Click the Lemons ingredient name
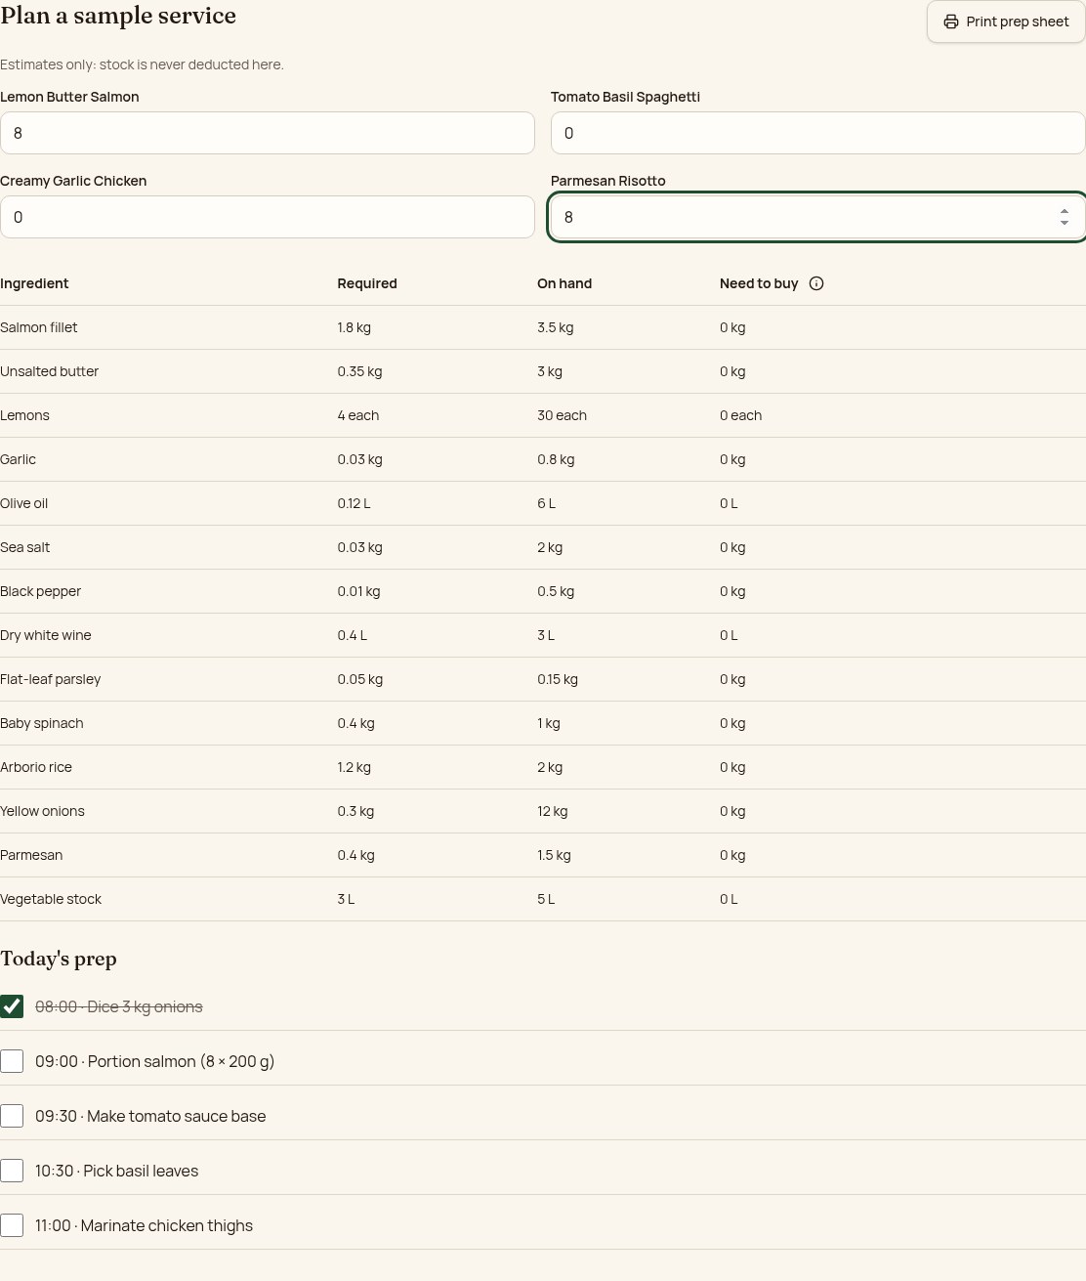The image size is (1086, 1281). [24, 415]
